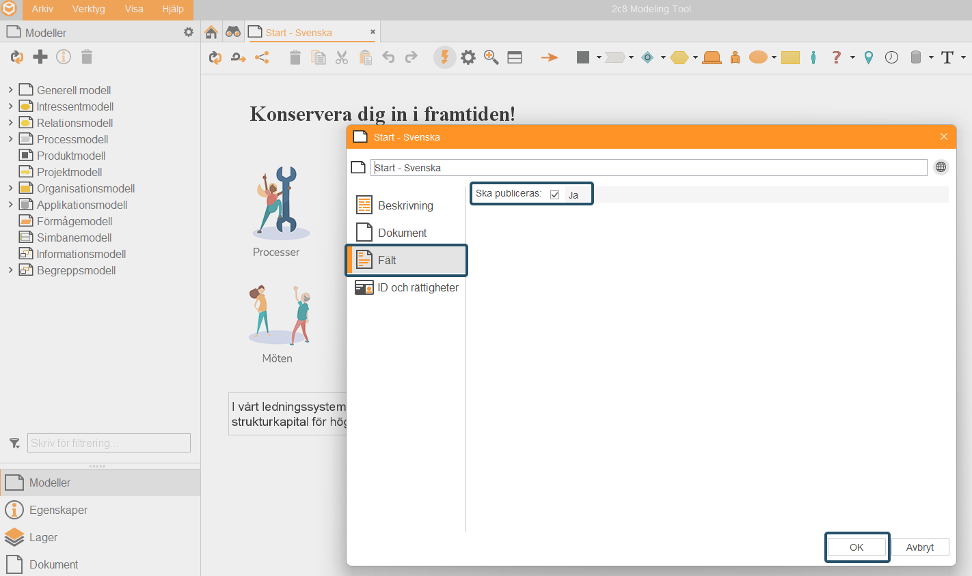Open the binoculars search tab
This screenshot has height=576, width=972.
233,32
